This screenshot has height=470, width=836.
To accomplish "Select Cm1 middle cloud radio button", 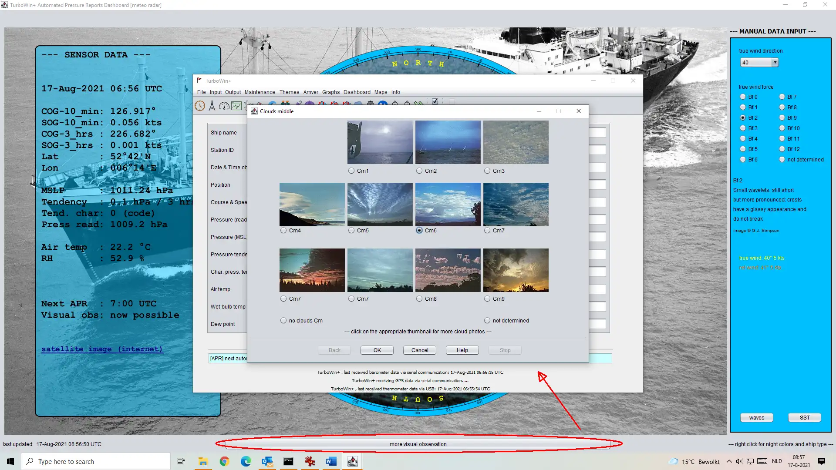I will [351, 171].
